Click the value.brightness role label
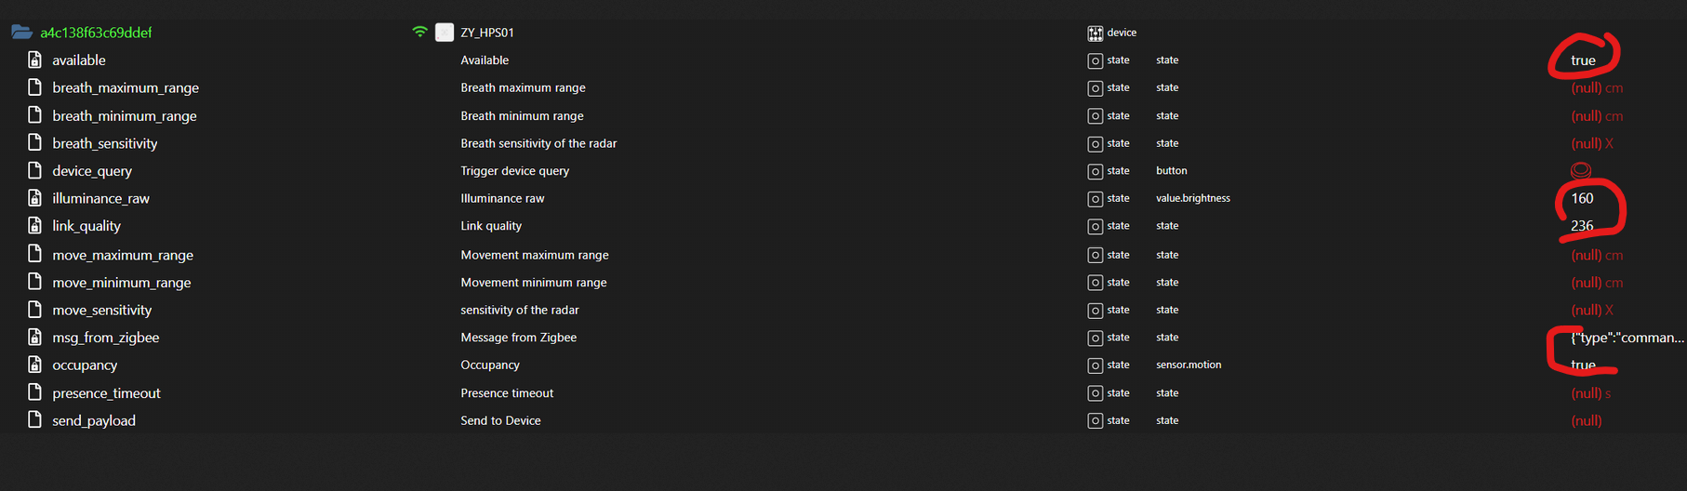This screenshot has width=1687, height=491. (x=1192, y=198)
